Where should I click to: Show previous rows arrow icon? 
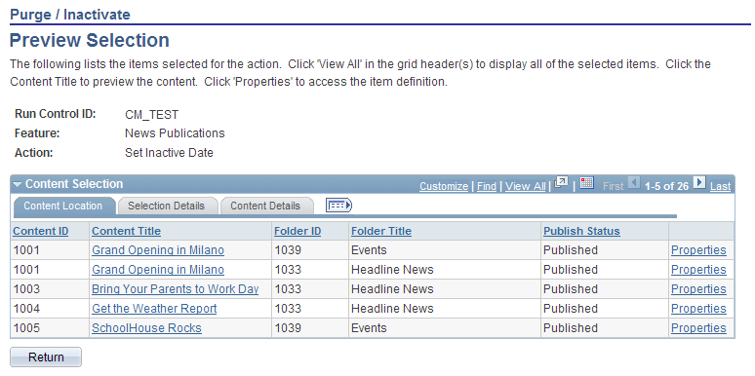click(635, 183)
